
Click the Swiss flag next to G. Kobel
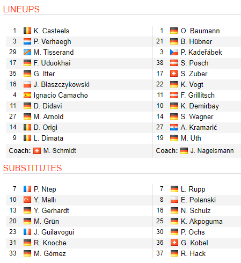click(x=174, y=243)
